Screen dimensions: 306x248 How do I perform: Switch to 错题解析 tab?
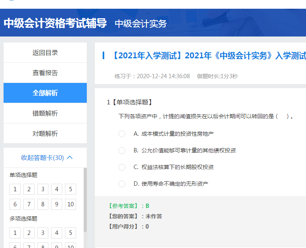[x=45, y=113]
